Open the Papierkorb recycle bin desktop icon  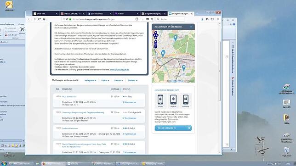pos(286,152)
